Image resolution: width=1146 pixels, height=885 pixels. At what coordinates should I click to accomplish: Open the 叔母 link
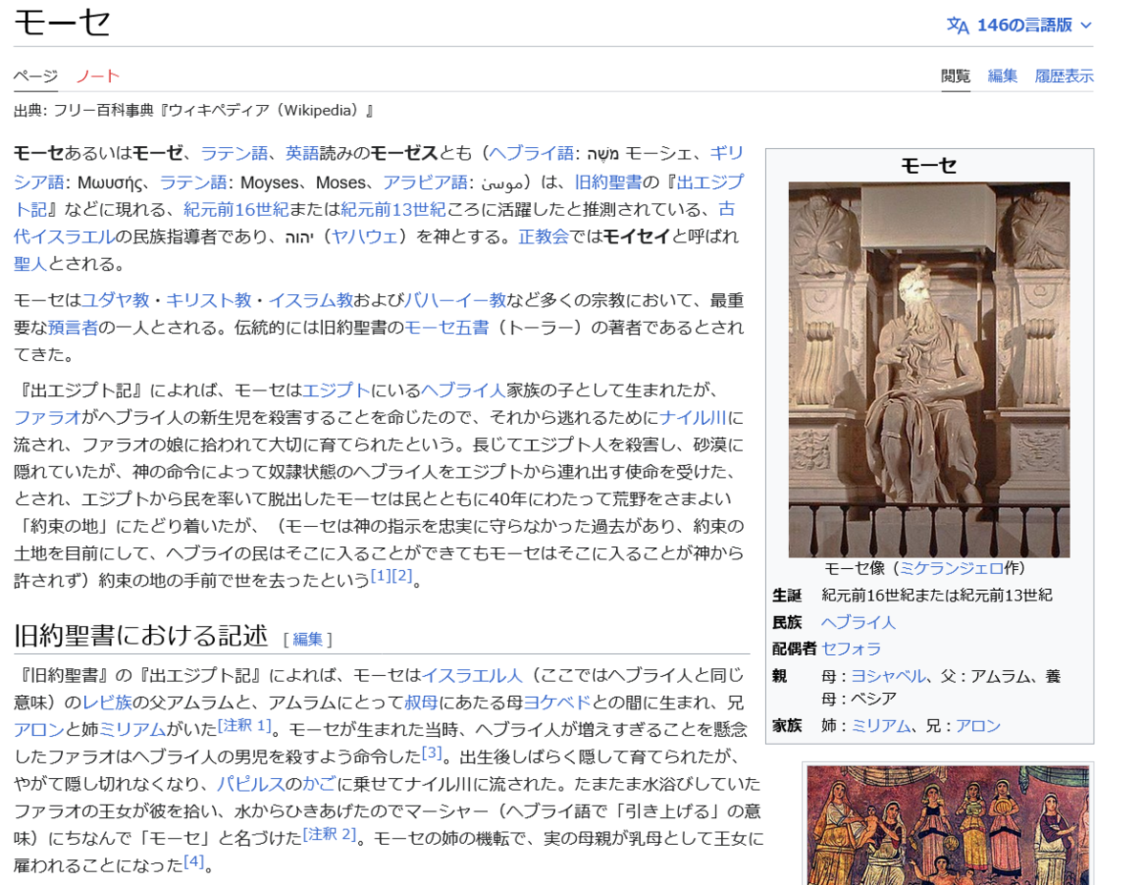click(421, 703)
